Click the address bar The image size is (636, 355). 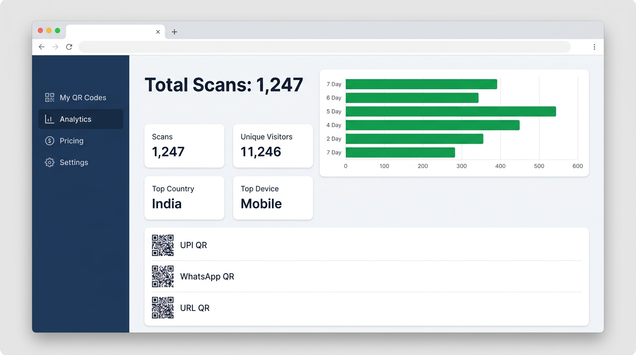(x=324, y=47)
